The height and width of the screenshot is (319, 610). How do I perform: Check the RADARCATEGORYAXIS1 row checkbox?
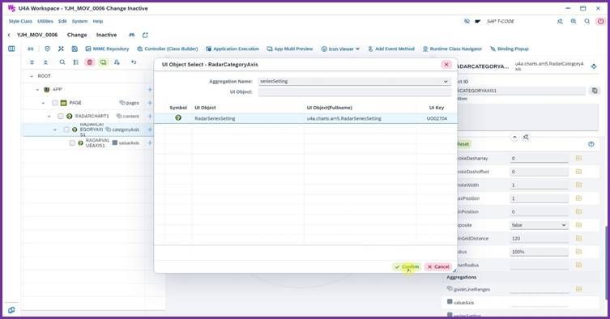point(66,130)
